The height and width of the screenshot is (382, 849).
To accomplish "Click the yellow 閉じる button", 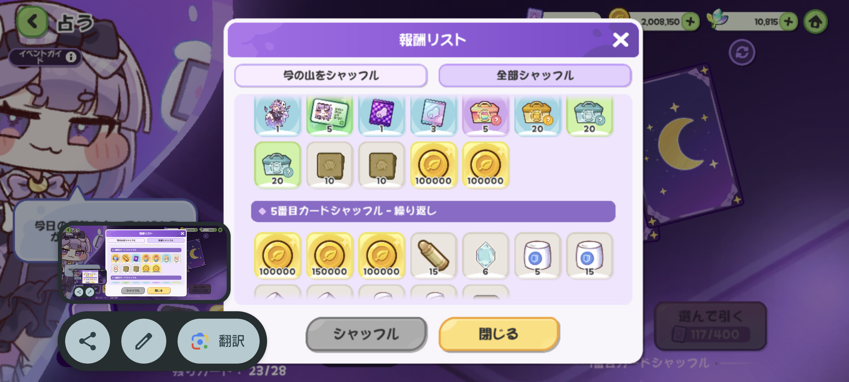I will 499,334.
